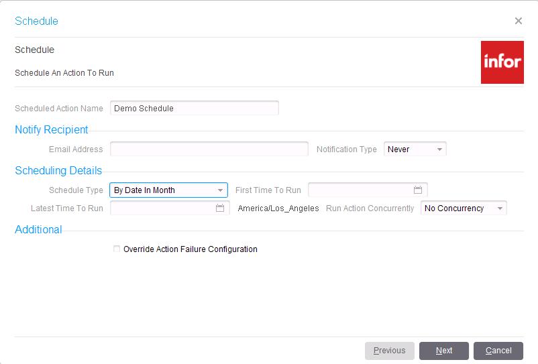Click the Cancel button
This screenshot has height=364, width=538.
[498, 351]
